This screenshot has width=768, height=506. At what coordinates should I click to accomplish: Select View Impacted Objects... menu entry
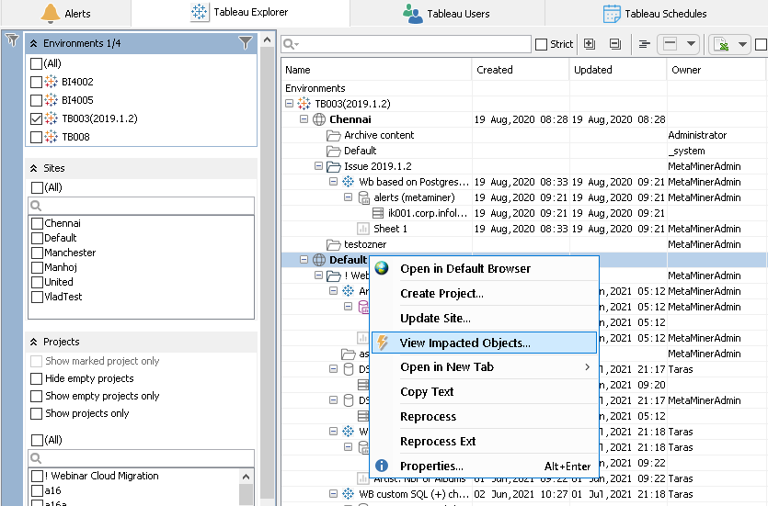[x=485, y=343]
